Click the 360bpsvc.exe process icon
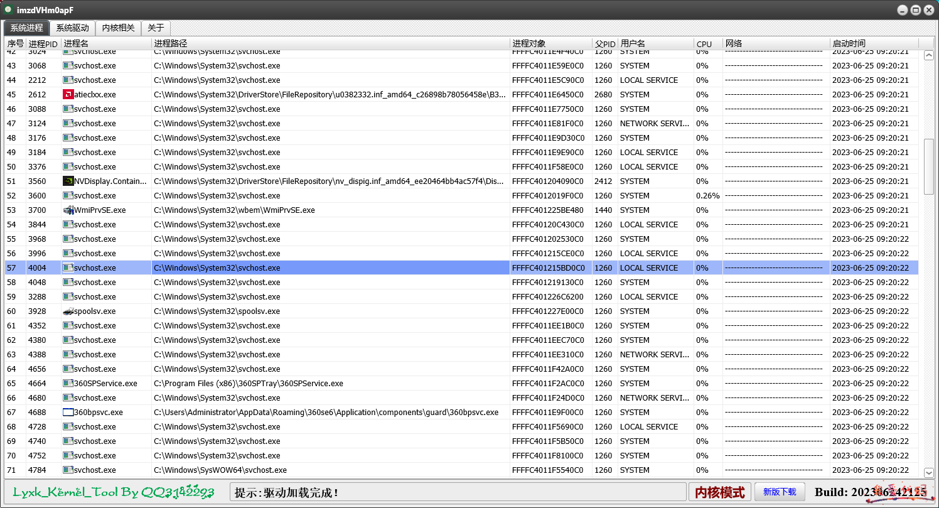 68,413
